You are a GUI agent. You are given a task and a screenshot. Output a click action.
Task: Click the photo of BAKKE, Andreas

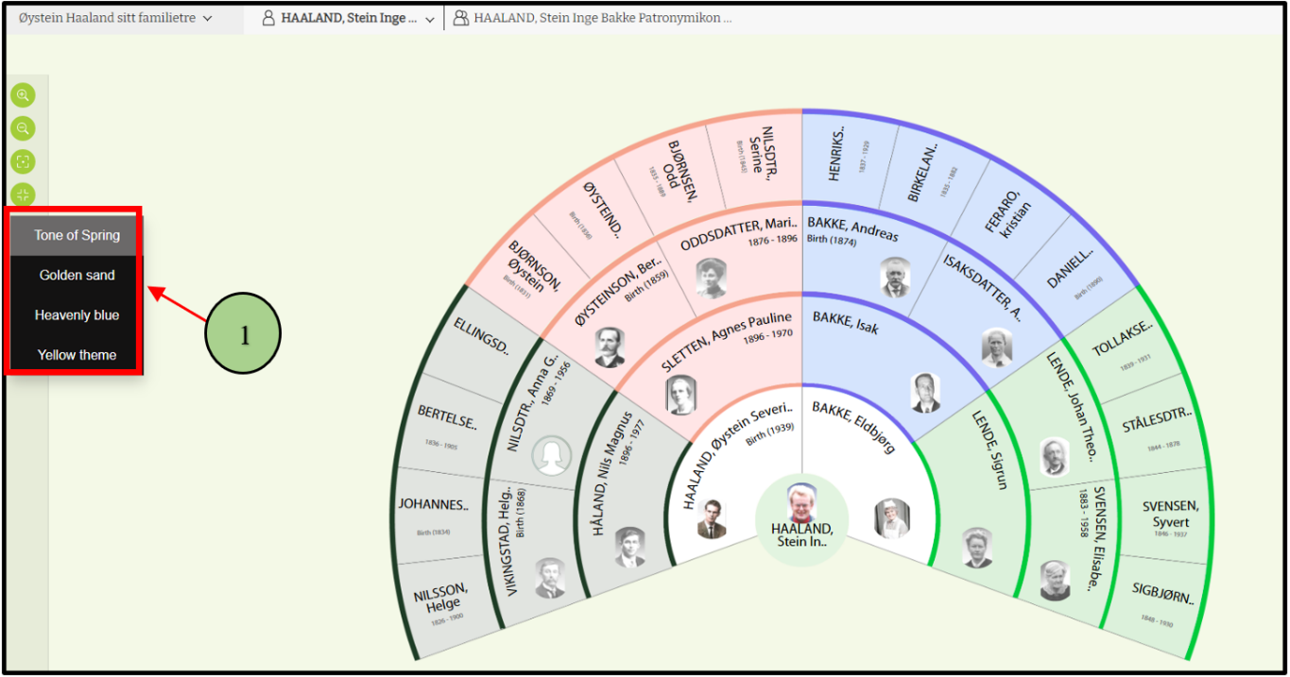(x=894, y=278)
